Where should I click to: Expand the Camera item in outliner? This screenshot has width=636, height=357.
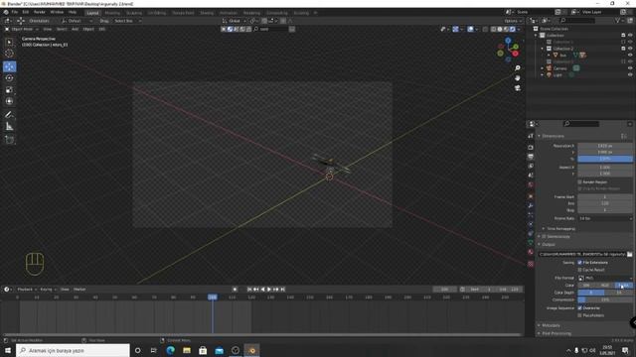[543, 68]
